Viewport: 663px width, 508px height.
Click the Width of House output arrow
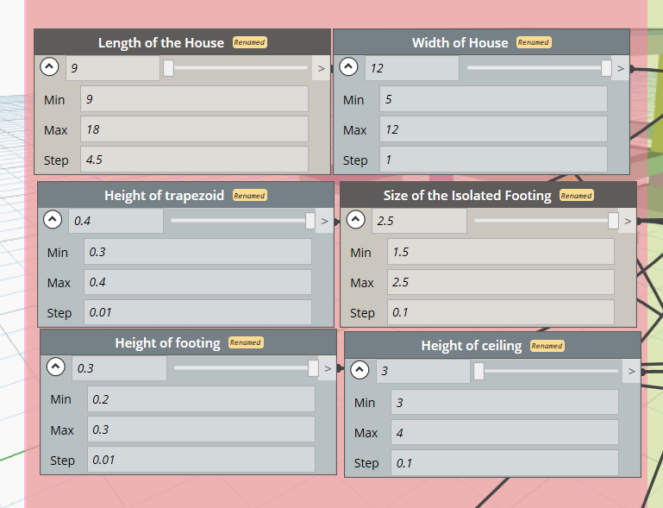620,68
